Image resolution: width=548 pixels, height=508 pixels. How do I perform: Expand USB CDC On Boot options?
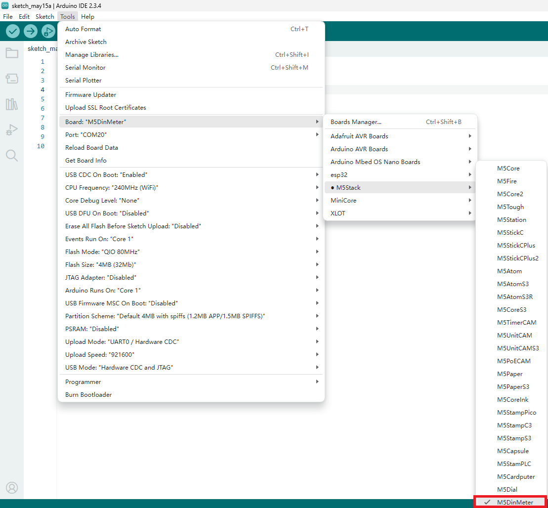tap(191, 175)
